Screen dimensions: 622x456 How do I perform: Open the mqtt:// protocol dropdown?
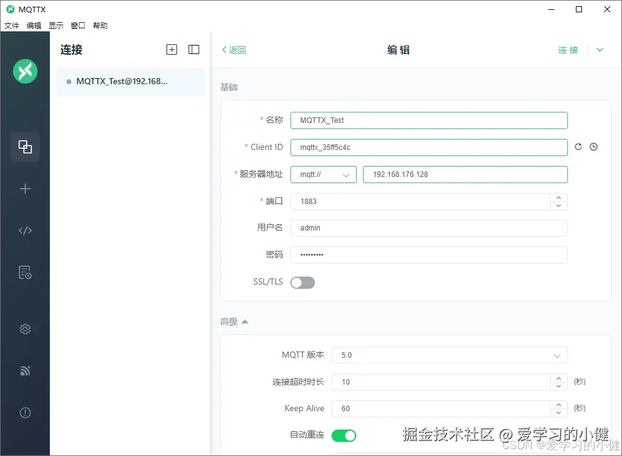tap(323, 174)
